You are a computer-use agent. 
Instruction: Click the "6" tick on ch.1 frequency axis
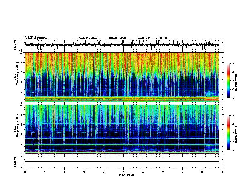click(x=22, y=72)
